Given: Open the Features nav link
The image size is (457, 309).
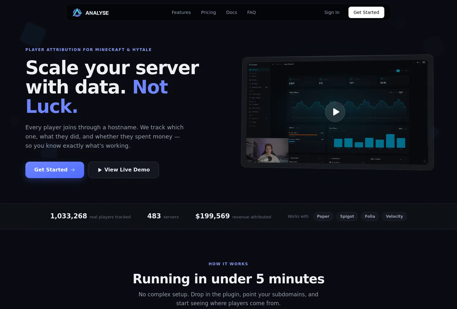Looking at the screenshot, I should (x=181, y=12).
